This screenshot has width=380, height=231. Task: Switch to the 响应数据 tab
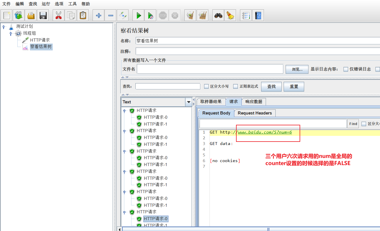pos(253,101)
